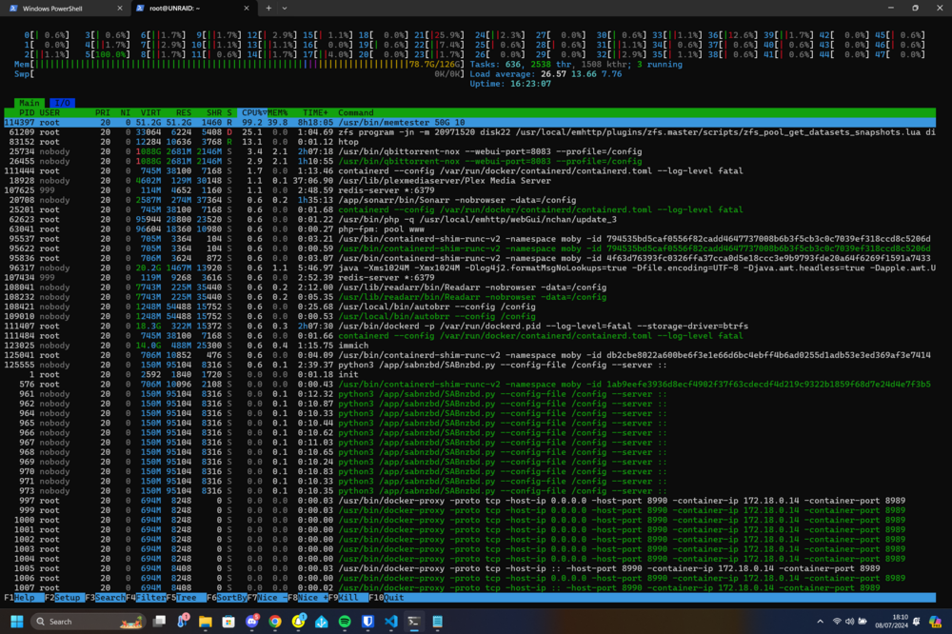Sort by the CPU% column header
Viewport: 952px width, 634px height.
click(x=254, y=113)
